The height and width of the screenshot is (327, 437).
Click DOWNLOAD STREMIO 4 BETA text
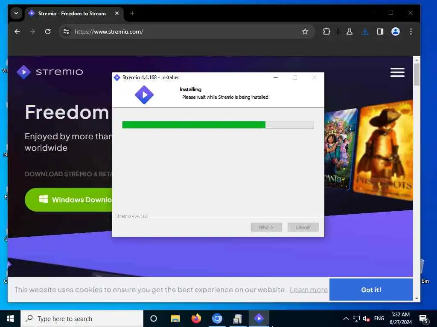[68, 174]
